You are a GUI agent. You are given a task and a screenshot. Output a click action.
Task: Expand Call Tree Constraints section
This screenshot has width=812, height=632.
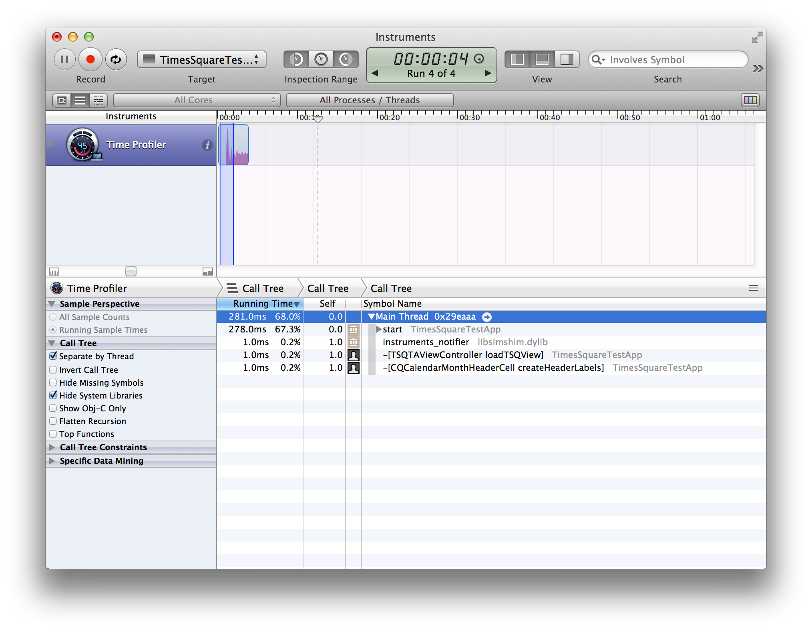52,447
